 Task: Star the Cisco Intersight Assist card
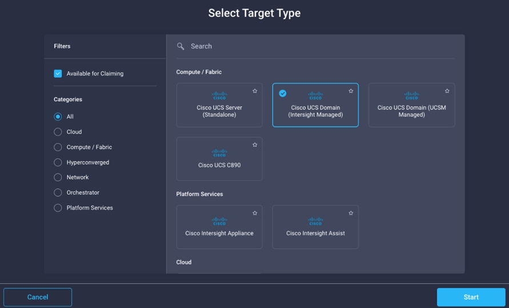[x=351, y=213]
